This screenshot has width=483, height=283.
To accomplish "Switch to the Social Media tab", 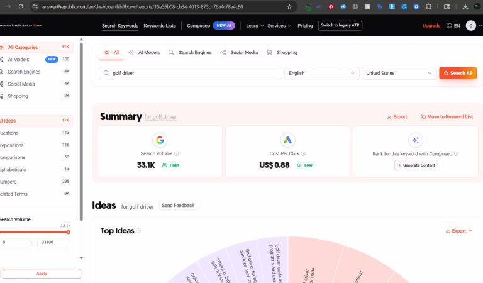I will tap(239, 53).
